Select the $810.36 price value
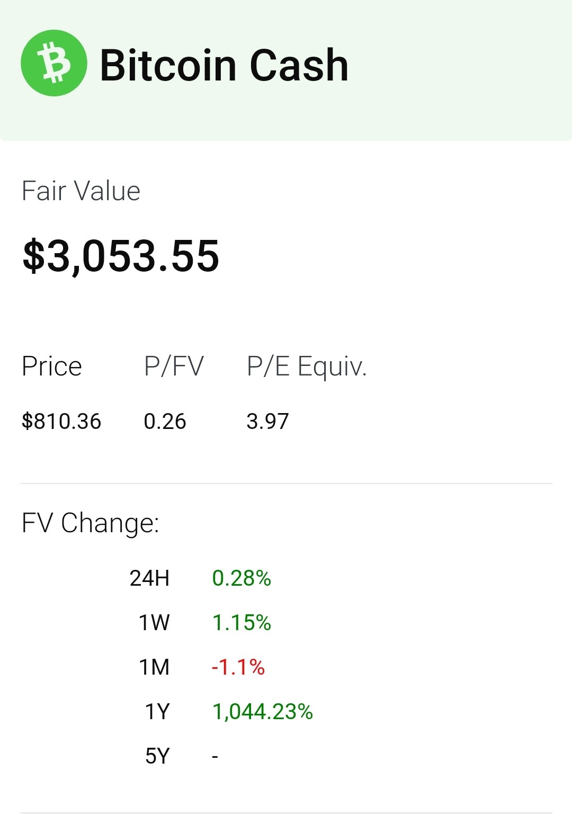Screen dimensions: 572x815 (61, 422)
